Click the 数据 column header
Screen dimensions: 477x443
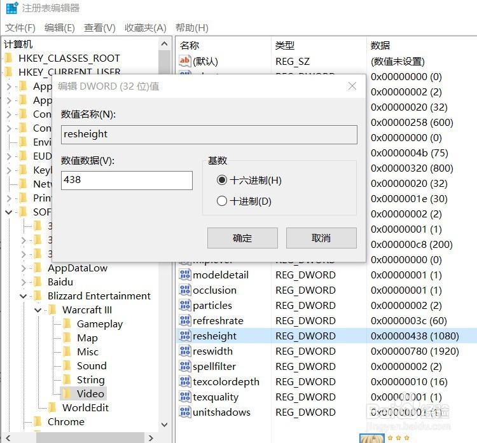[x=380, y=45]
